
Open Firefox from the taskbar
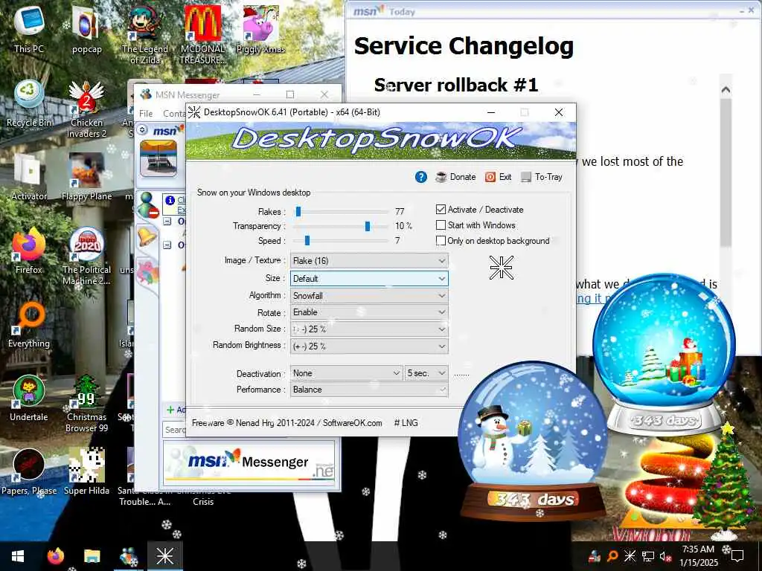point(55,556)
